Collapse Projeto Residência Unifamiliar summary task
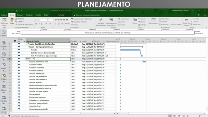The width and height of the screenshot is (208, 117). coord(27,44)
